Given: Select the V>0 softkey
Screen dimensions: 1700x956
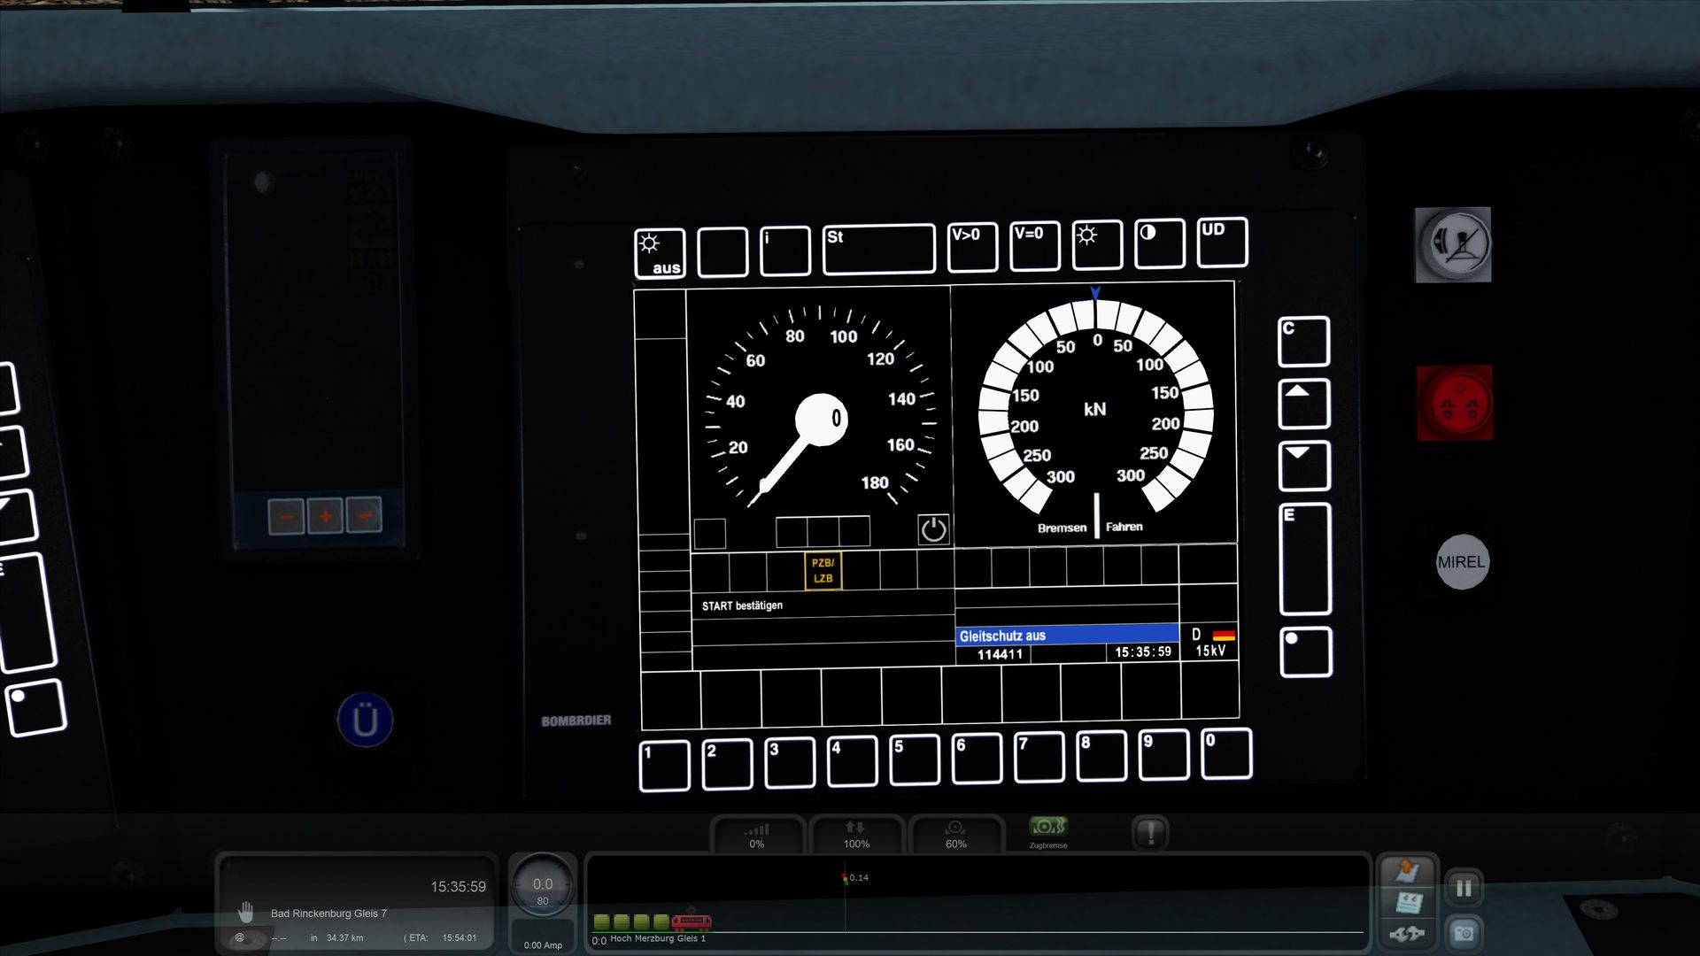Looking at the screenshot, I should [972, 246].
